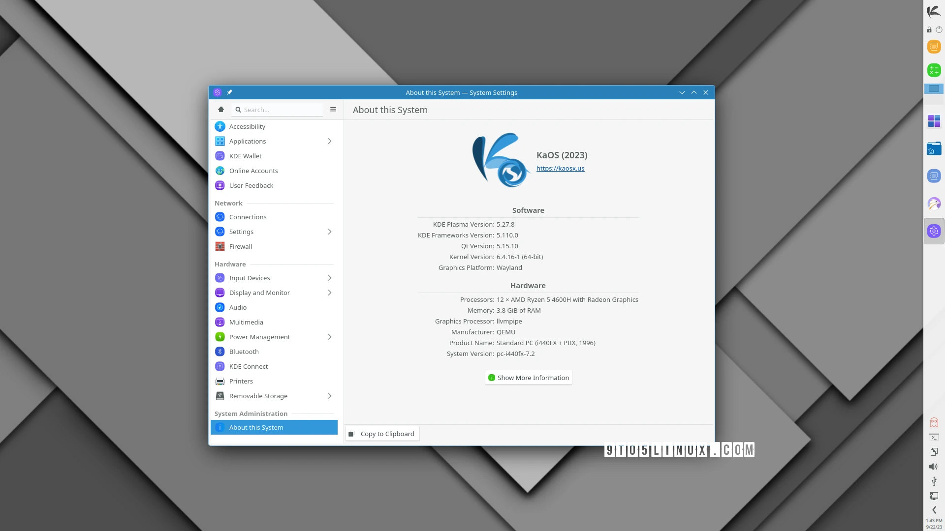Click the Konsole terminal icon in the panel

point(933,437)
